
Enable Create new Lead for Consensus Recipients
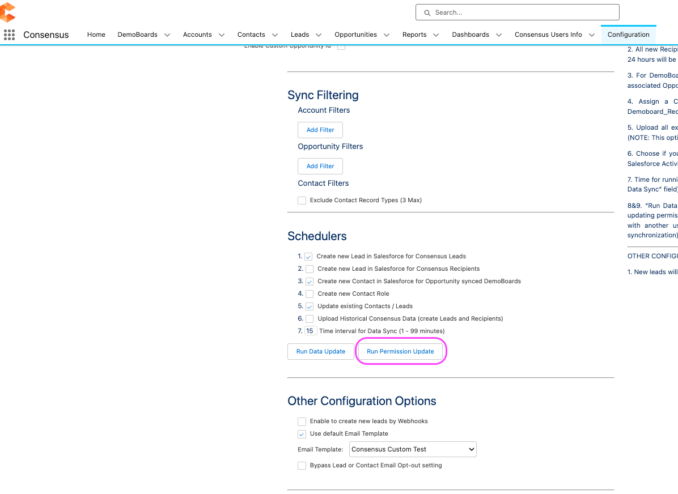(x=310, y=269)
